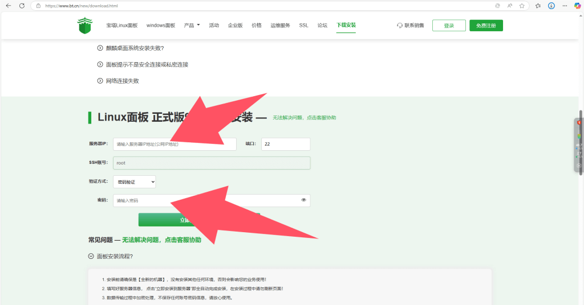Select the 下载安装 tab
This screenshot has width=584, height=305.
(x=346, y=25)
